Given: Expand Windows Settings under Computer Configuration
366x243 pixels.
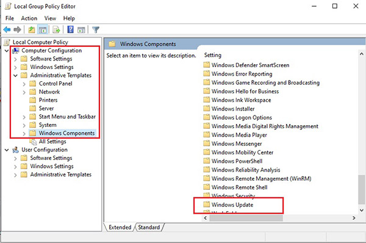Looking at the screenshot, I should point(15,68).
